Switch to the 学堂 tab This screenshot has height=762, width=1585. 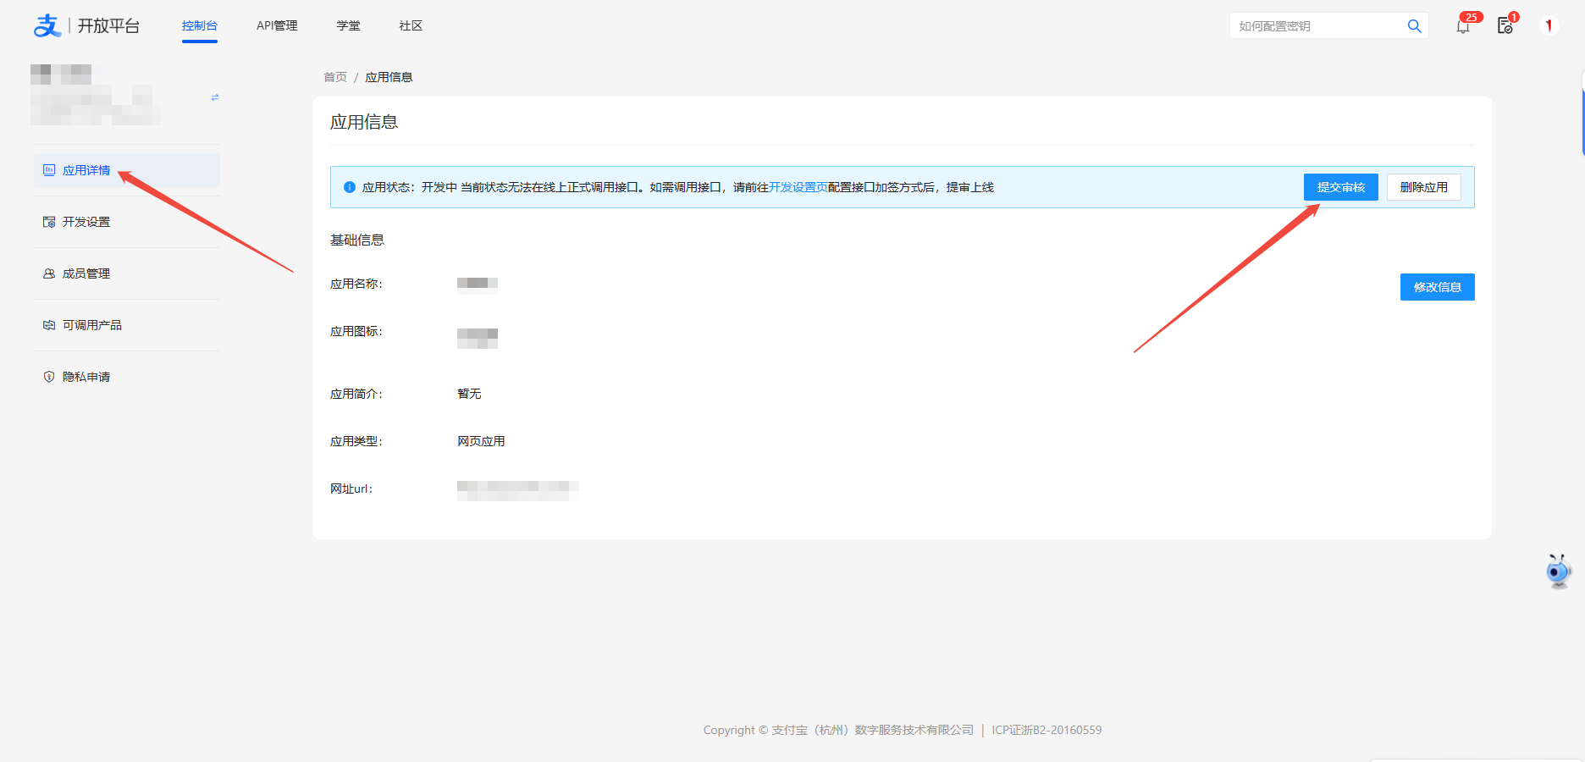tap(348, 25)
